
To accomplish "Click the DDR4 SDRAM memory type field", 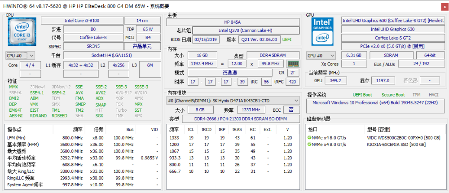I will coord(273,55).
